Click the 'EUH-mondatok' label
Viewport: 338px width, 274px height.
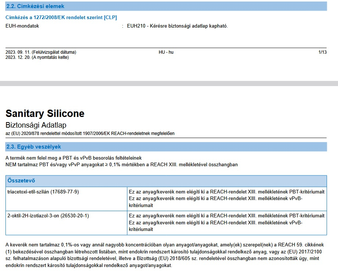pos(23,26)
